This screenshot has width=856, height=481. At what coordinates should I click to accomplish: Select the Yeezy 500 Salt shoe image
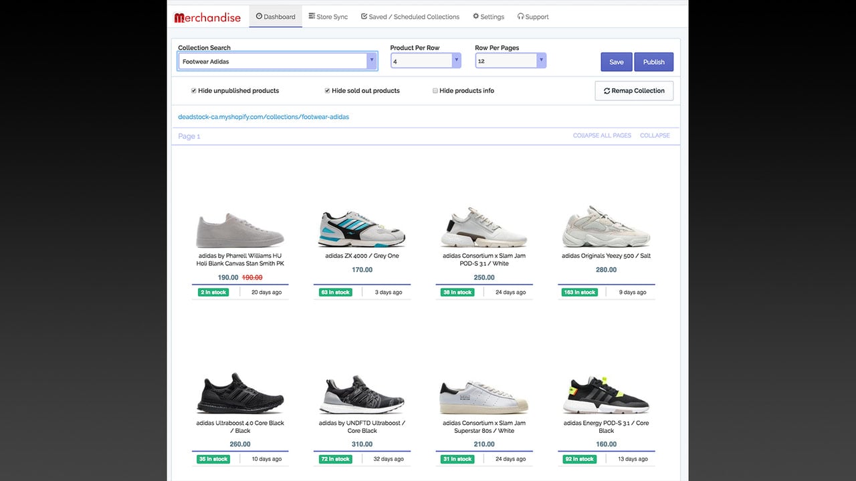pos(607,227)
